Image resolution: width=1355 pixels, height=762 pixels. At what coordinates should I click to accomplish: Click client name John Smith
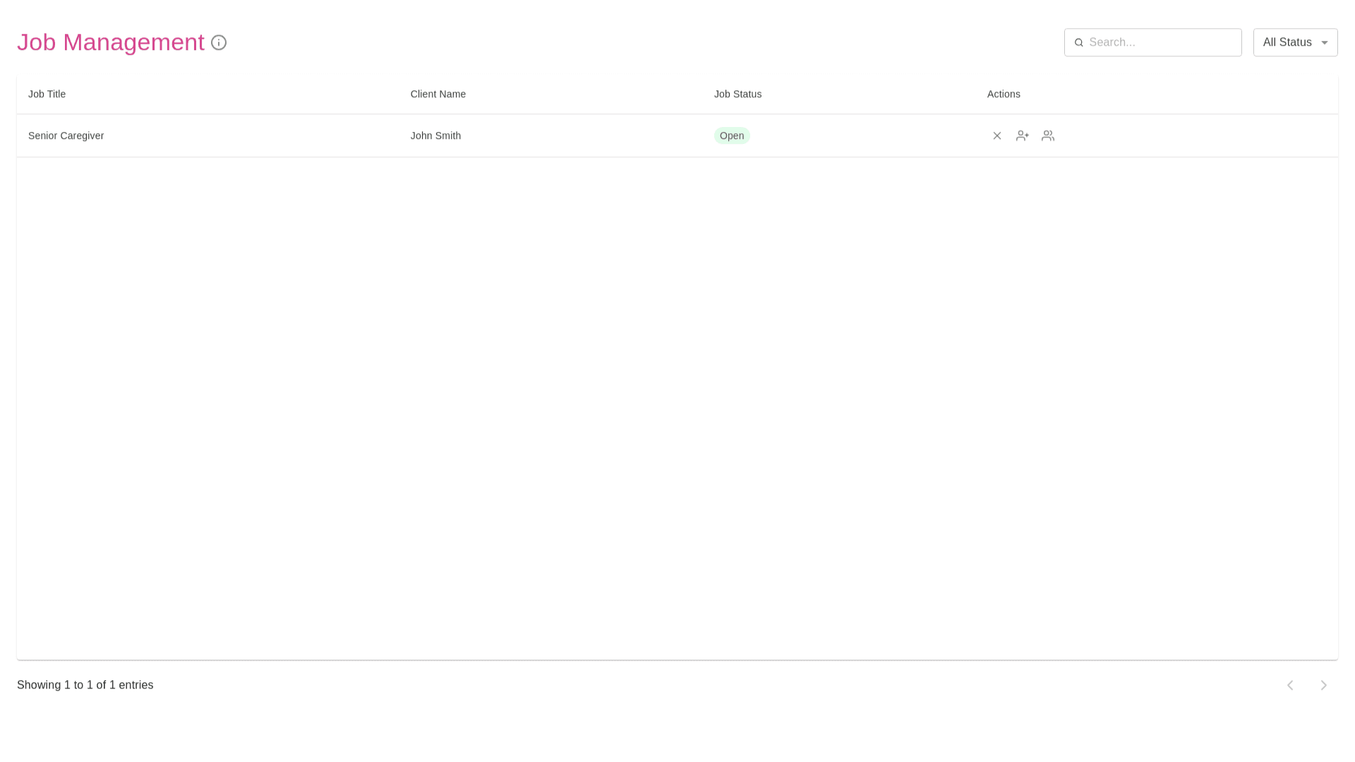pos(435,135)
